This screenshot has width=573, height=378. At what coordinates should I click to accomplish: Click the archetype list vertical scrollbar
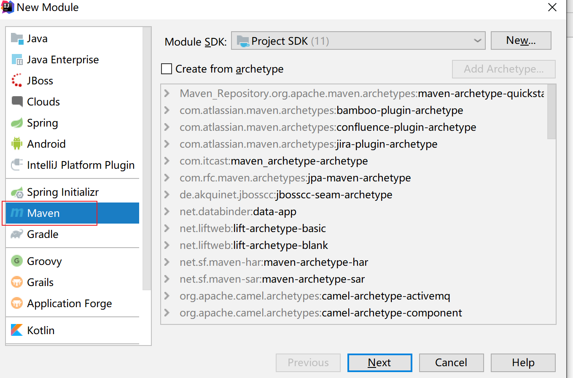point(551,112)
